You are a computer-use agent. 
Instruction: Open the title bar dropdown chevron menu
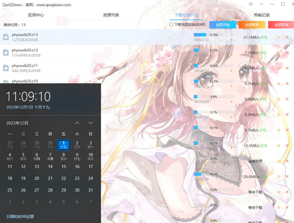261,4
